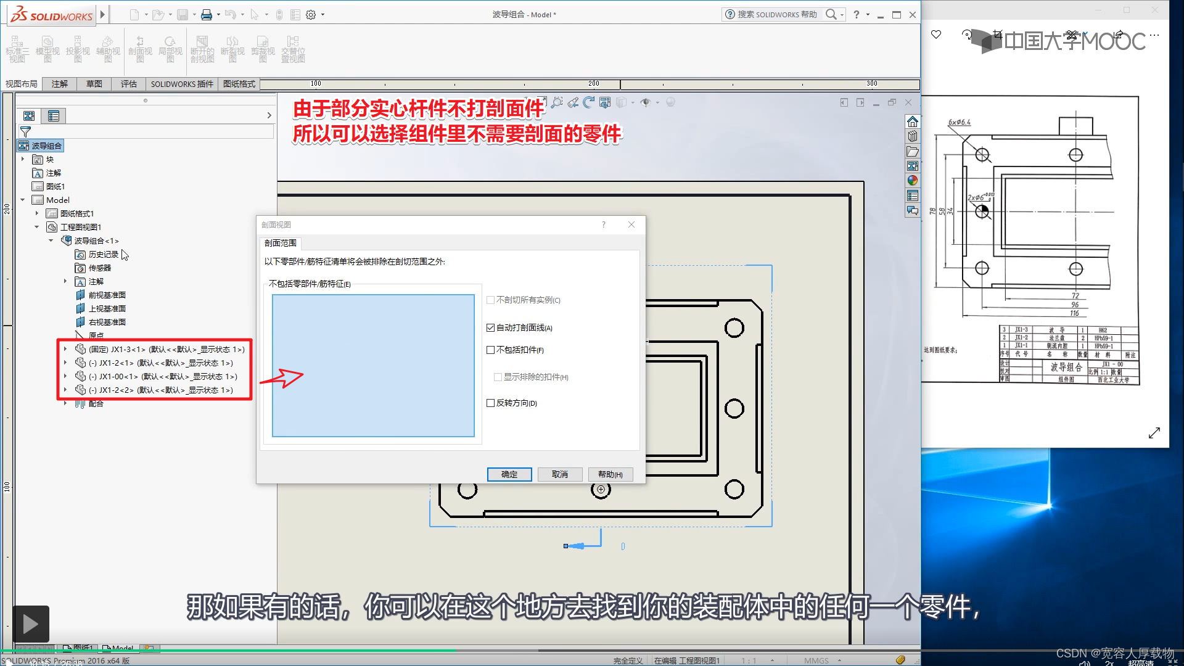This screenshot has width=1184, height=666.
Task: Switch to the 注解 ribbon tab
Action: pyautogui.click(x=60, y=84)
